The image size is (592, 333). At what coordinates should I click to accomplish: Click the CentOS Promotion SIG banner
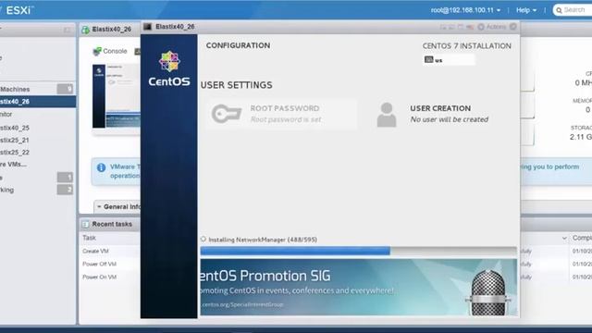358,288
